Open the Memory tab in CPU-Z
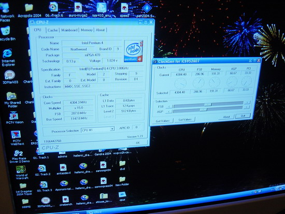The image size is (285, 214). pos(87,30)
